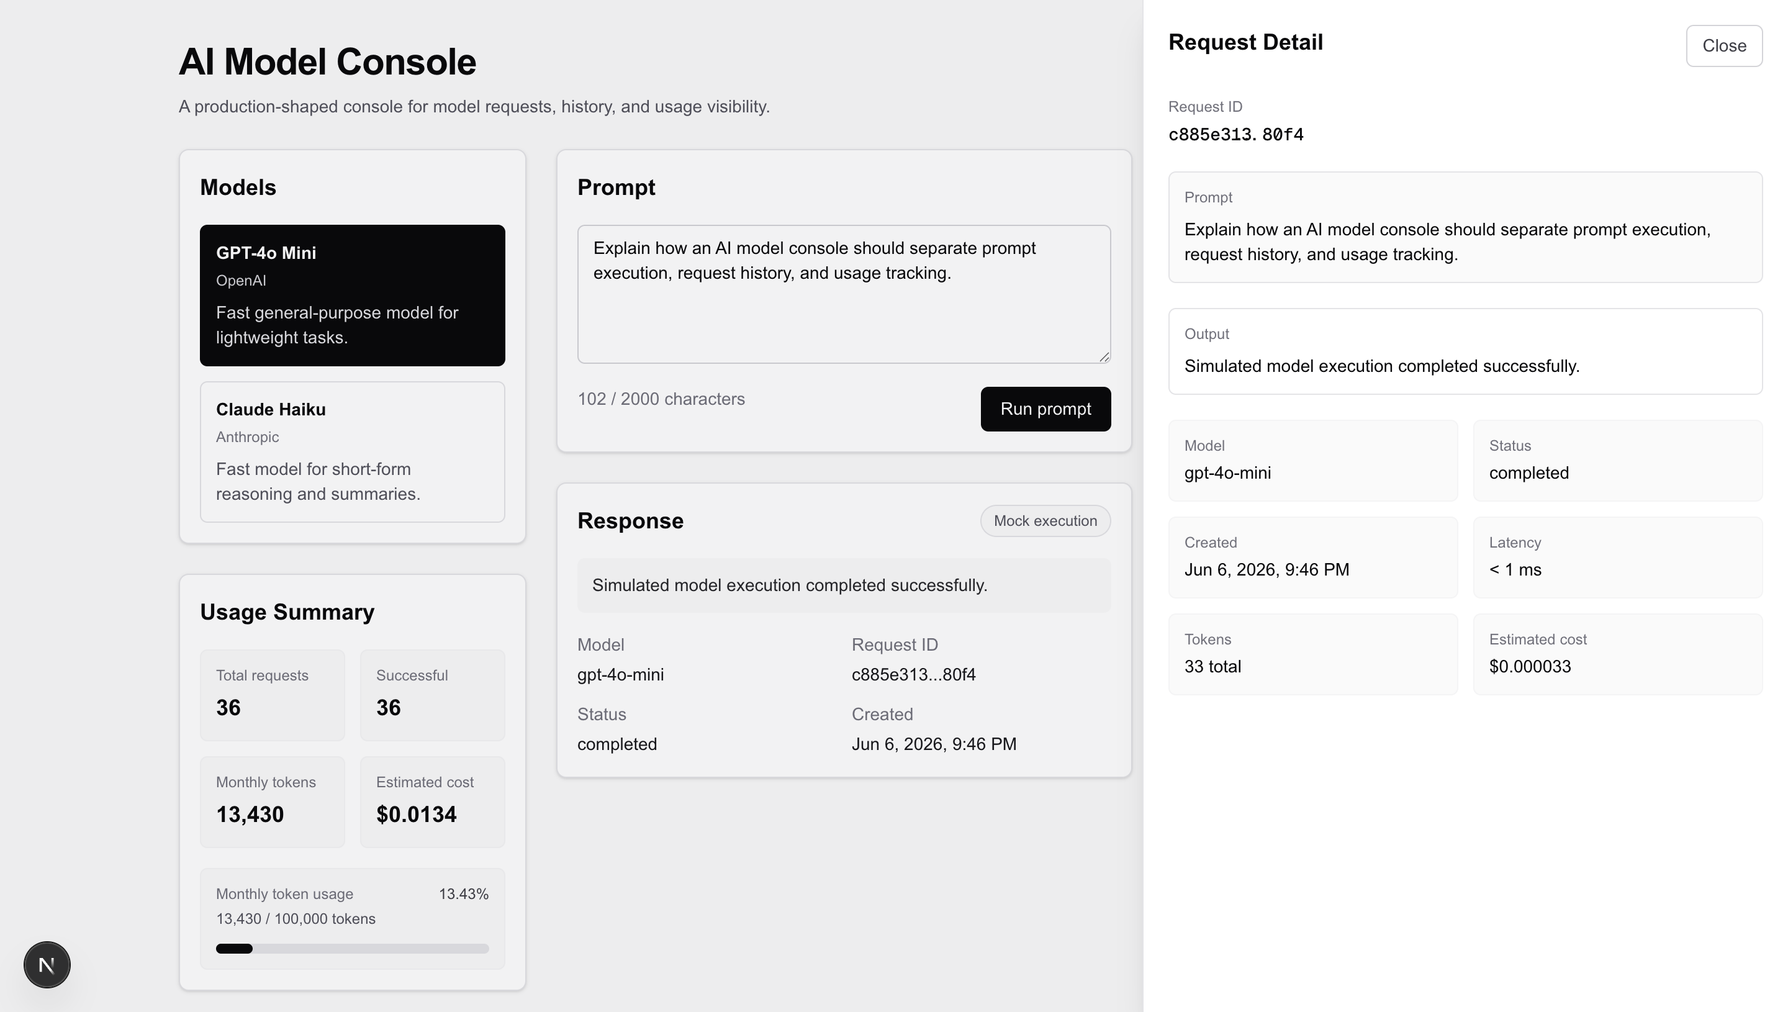Click the Tokens '33 total' tile
Viewport: 1788px width, 1012px height.
(x=1312, y=654)
